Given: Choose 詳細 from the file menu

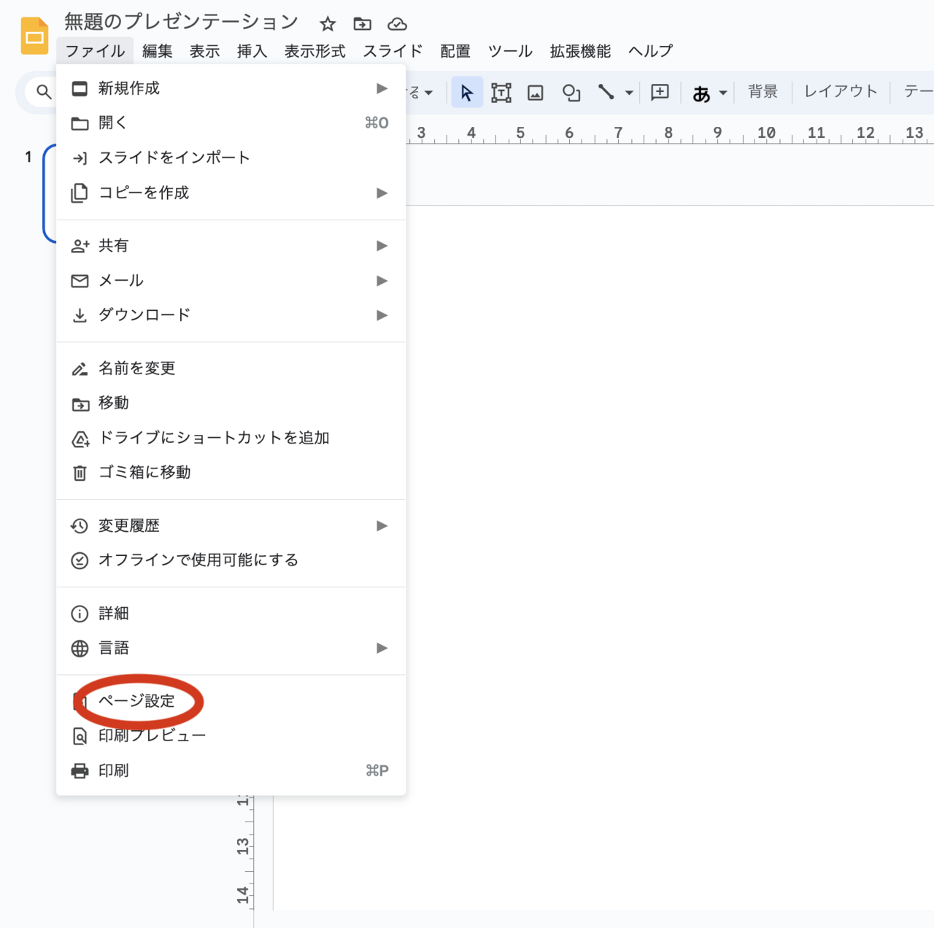Looking at the screenshot, I should 231,614.
